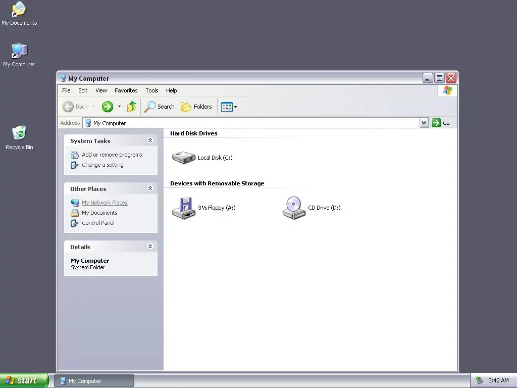Click the Windows flag logo in menu bar
The width and height of the screenshot is (517, 388).
click(x=448, y=90)
